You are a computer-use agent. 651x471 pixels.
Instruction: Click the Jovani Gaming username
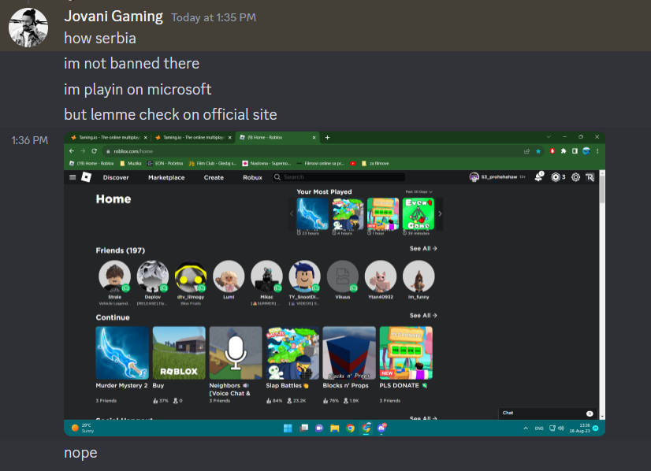pos(113,17)
